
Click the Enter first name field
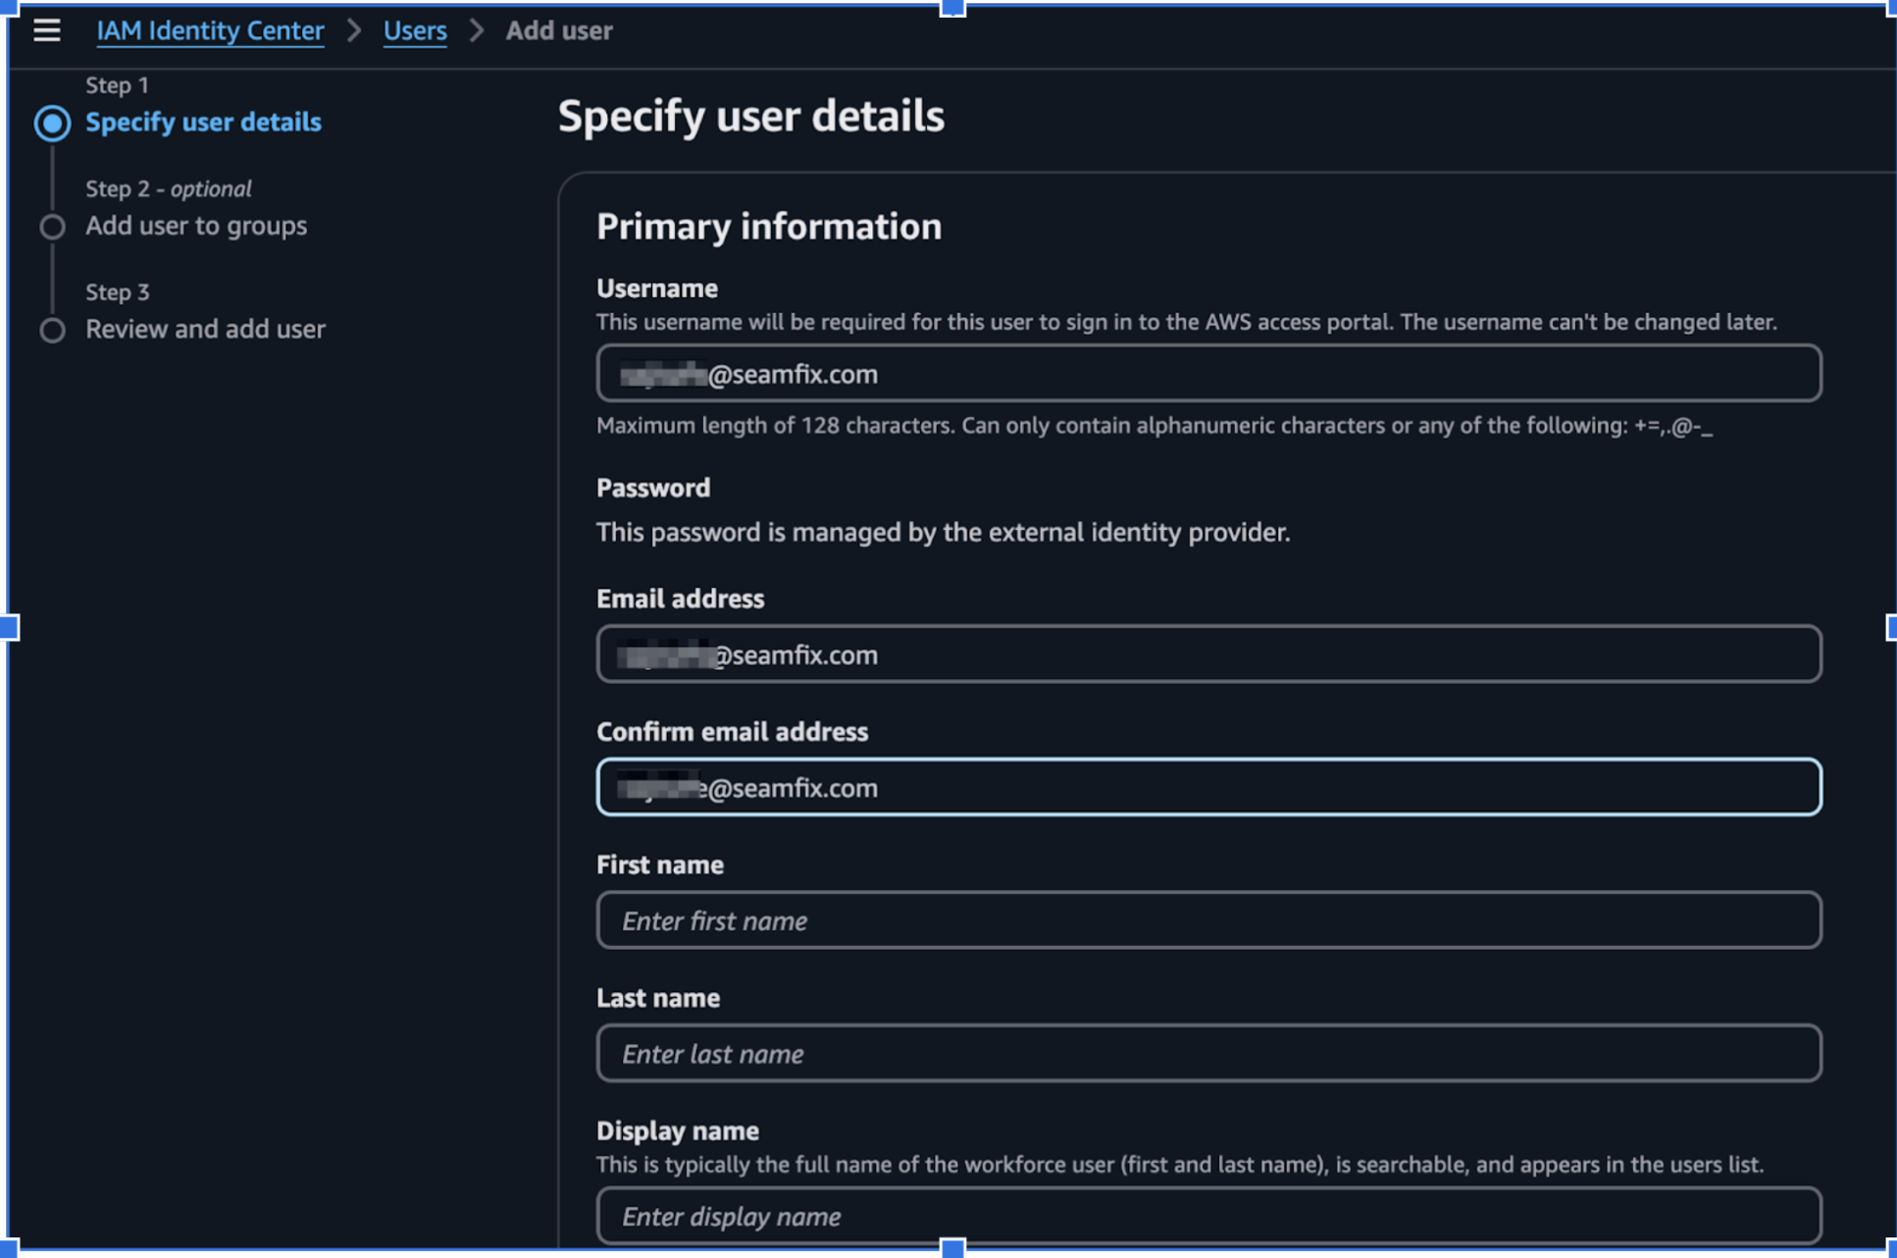pos(1208,920)
